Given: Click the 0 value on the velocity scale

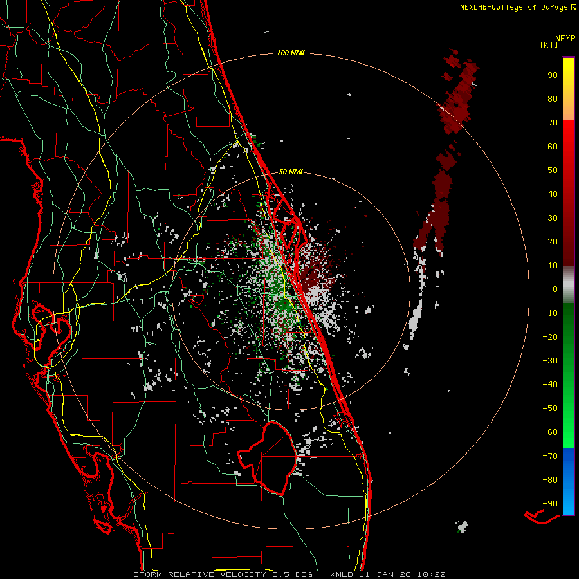Looking at the screenshot, I should point(555,289).
